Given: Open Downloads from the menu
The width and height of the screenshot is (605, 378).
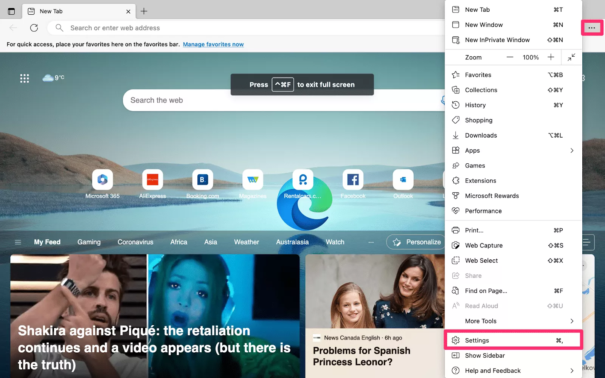Looking at the screenshot, I should 513,135.
